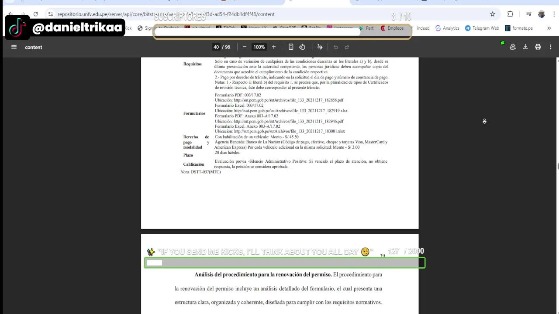Click 'Formulario Excel: Anexo 003-A/17.02' text
559x314 pixels.
[247, 126]
